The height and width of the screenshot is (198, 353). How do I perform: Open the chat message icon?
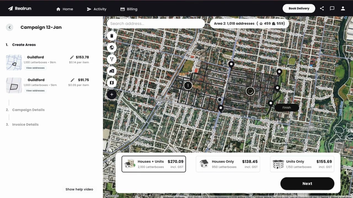click(332, 9)
